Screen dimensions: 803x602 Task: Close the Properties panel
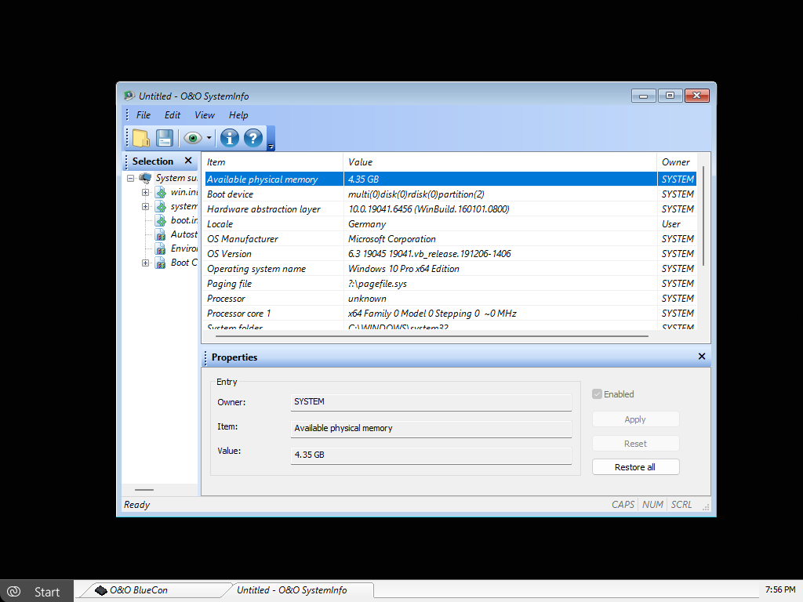pos(702,357)
